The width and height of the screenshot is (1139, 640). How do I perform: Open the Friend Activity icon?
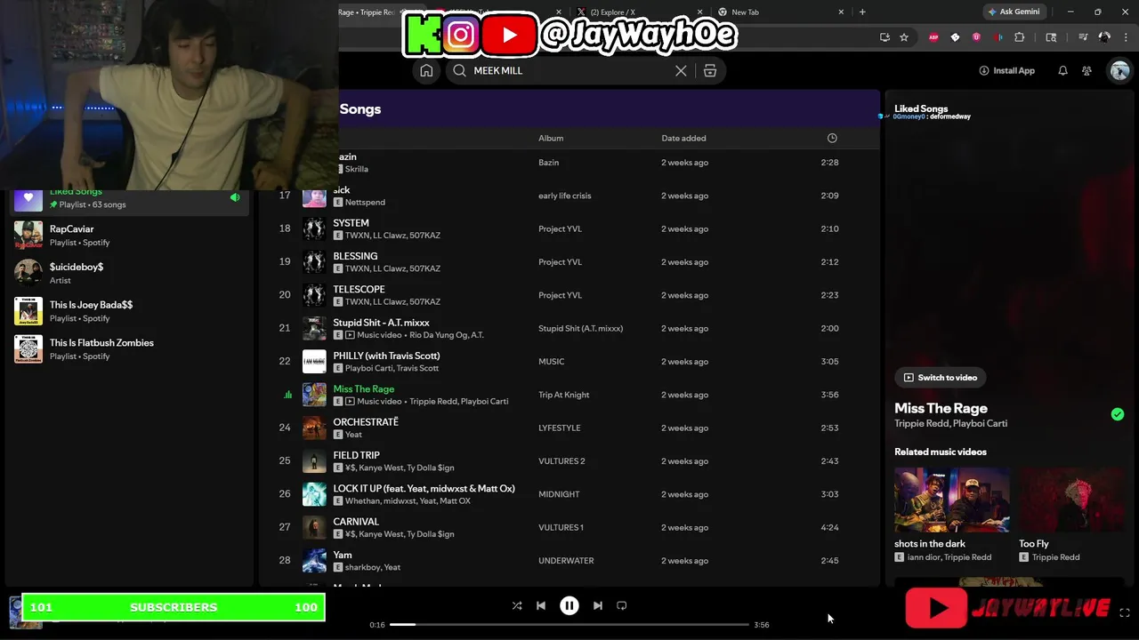1086,71
